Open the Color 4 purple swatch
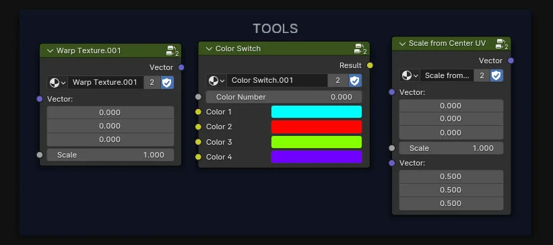Image resolution: width=553 pixels, height=245 pixels. click(x=317, y=157)
